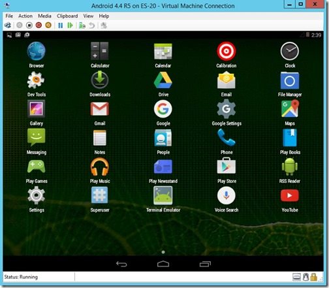
Task: Click the Ctrl+Alt+Del toolbar icon
Action: (x=8, y=25)
